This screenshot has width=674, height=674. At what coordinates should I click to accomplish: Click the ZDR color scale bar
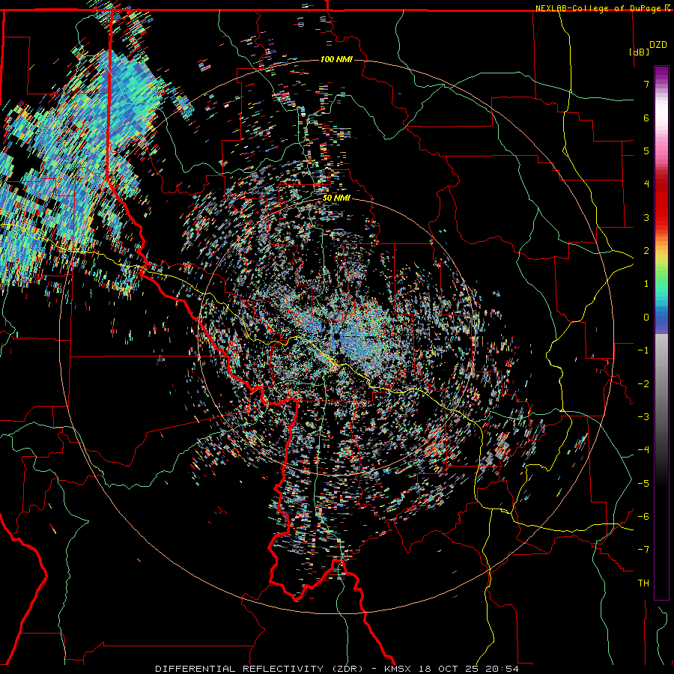coord(661,333)
